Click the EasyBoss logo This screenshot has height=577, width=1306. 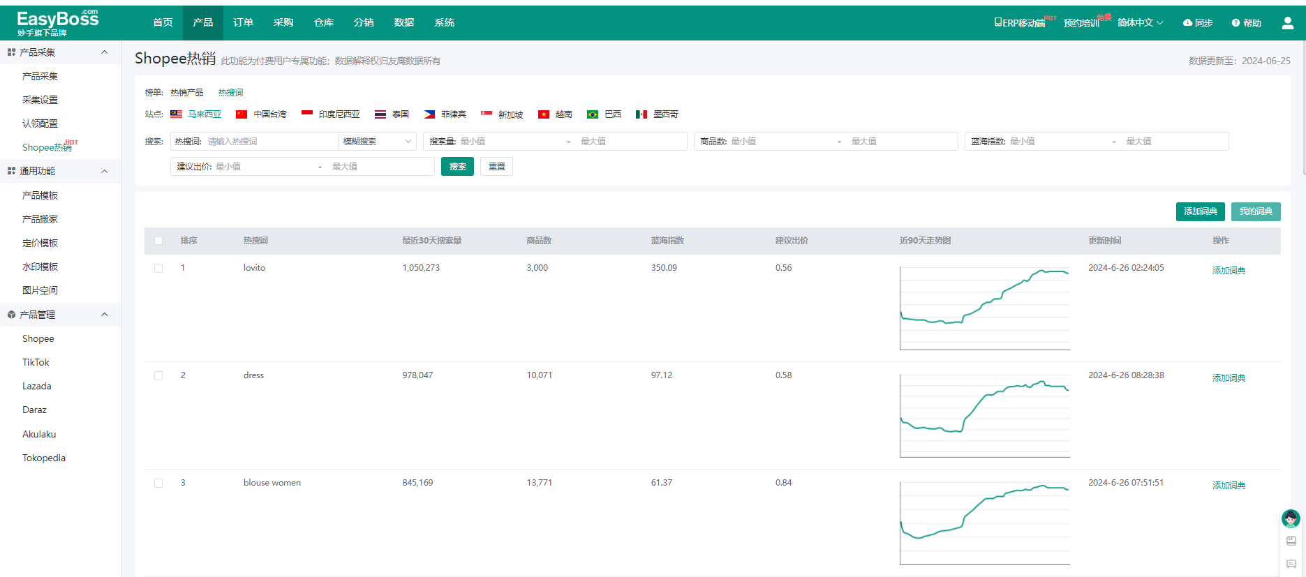point(58,23)
